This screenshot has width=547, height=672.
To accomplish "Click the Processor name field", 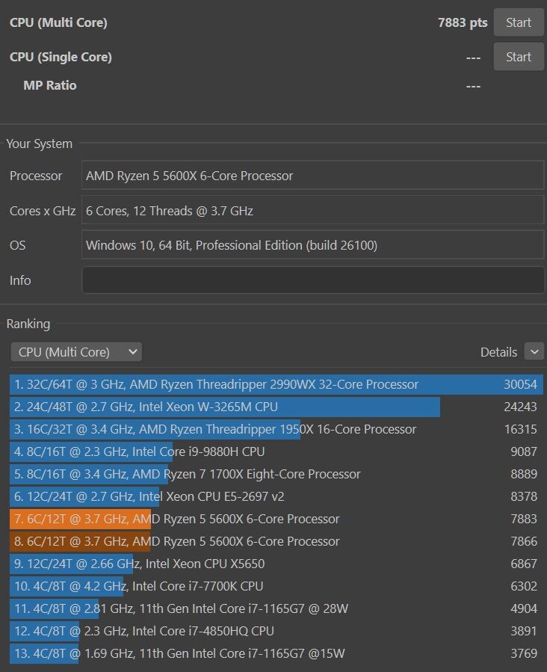I will tap(312, 176).
